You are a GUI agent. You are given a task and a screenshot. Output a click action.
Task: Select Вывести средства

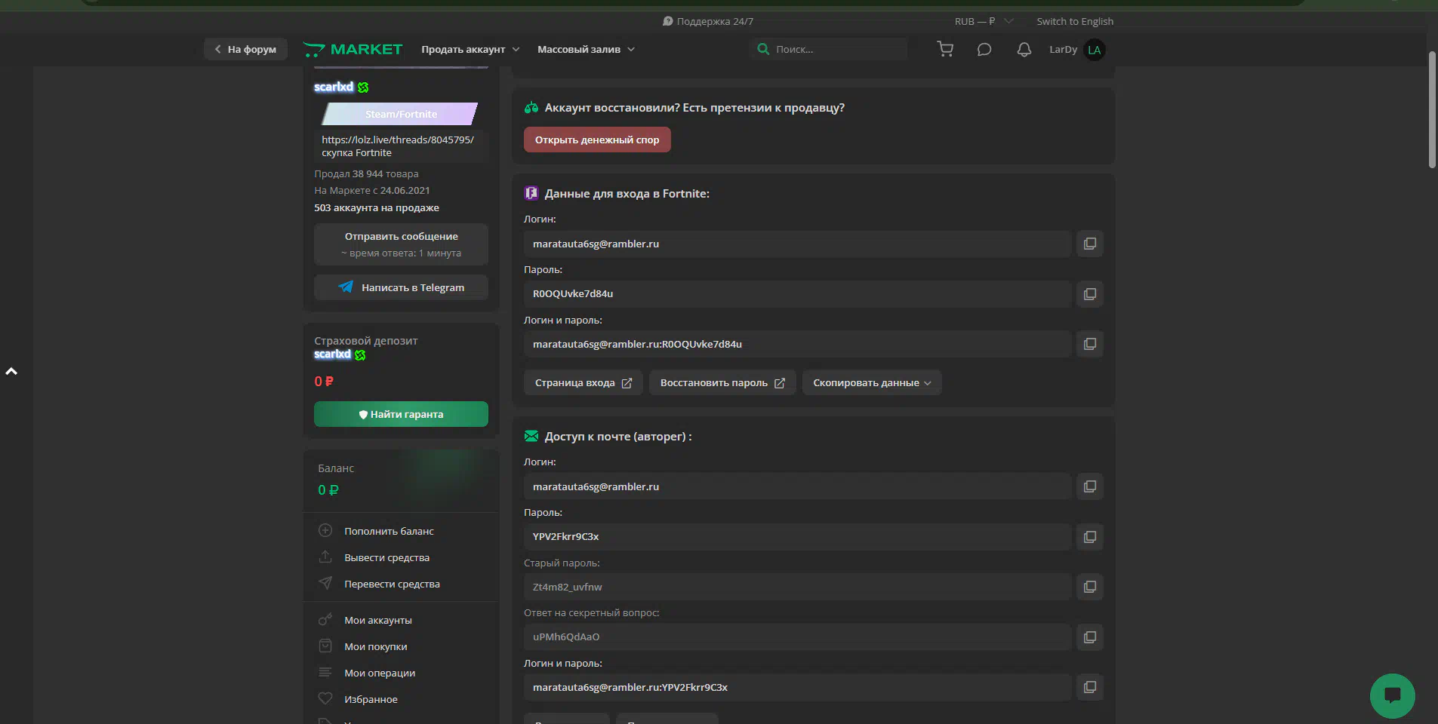[386, 557]
